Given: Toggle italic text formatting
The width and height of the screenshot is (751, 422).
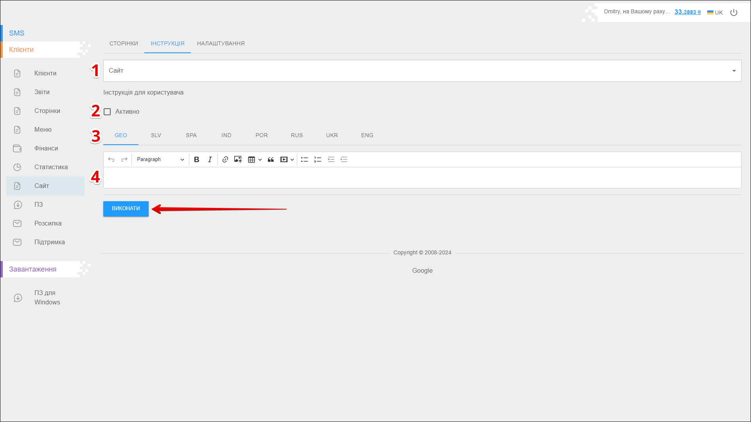Looking at the screenshot, I should click(x=210, y=159).
